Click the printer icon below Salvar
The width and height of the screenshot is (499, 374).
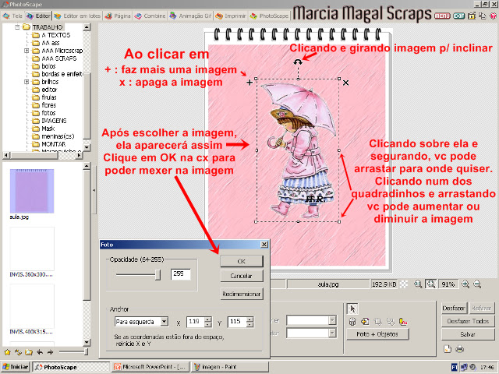tap(459, 349)
